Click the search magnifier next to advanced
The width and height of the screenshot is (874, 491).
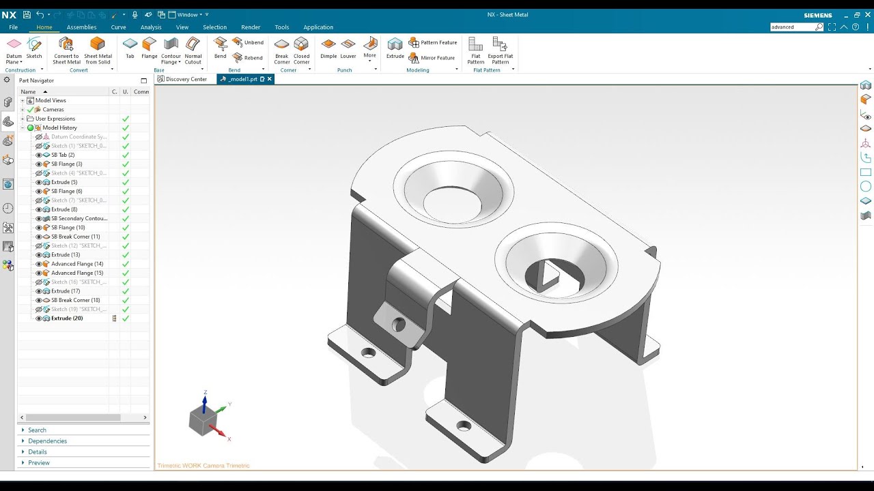pyautogui.click(x=819, y=27)
